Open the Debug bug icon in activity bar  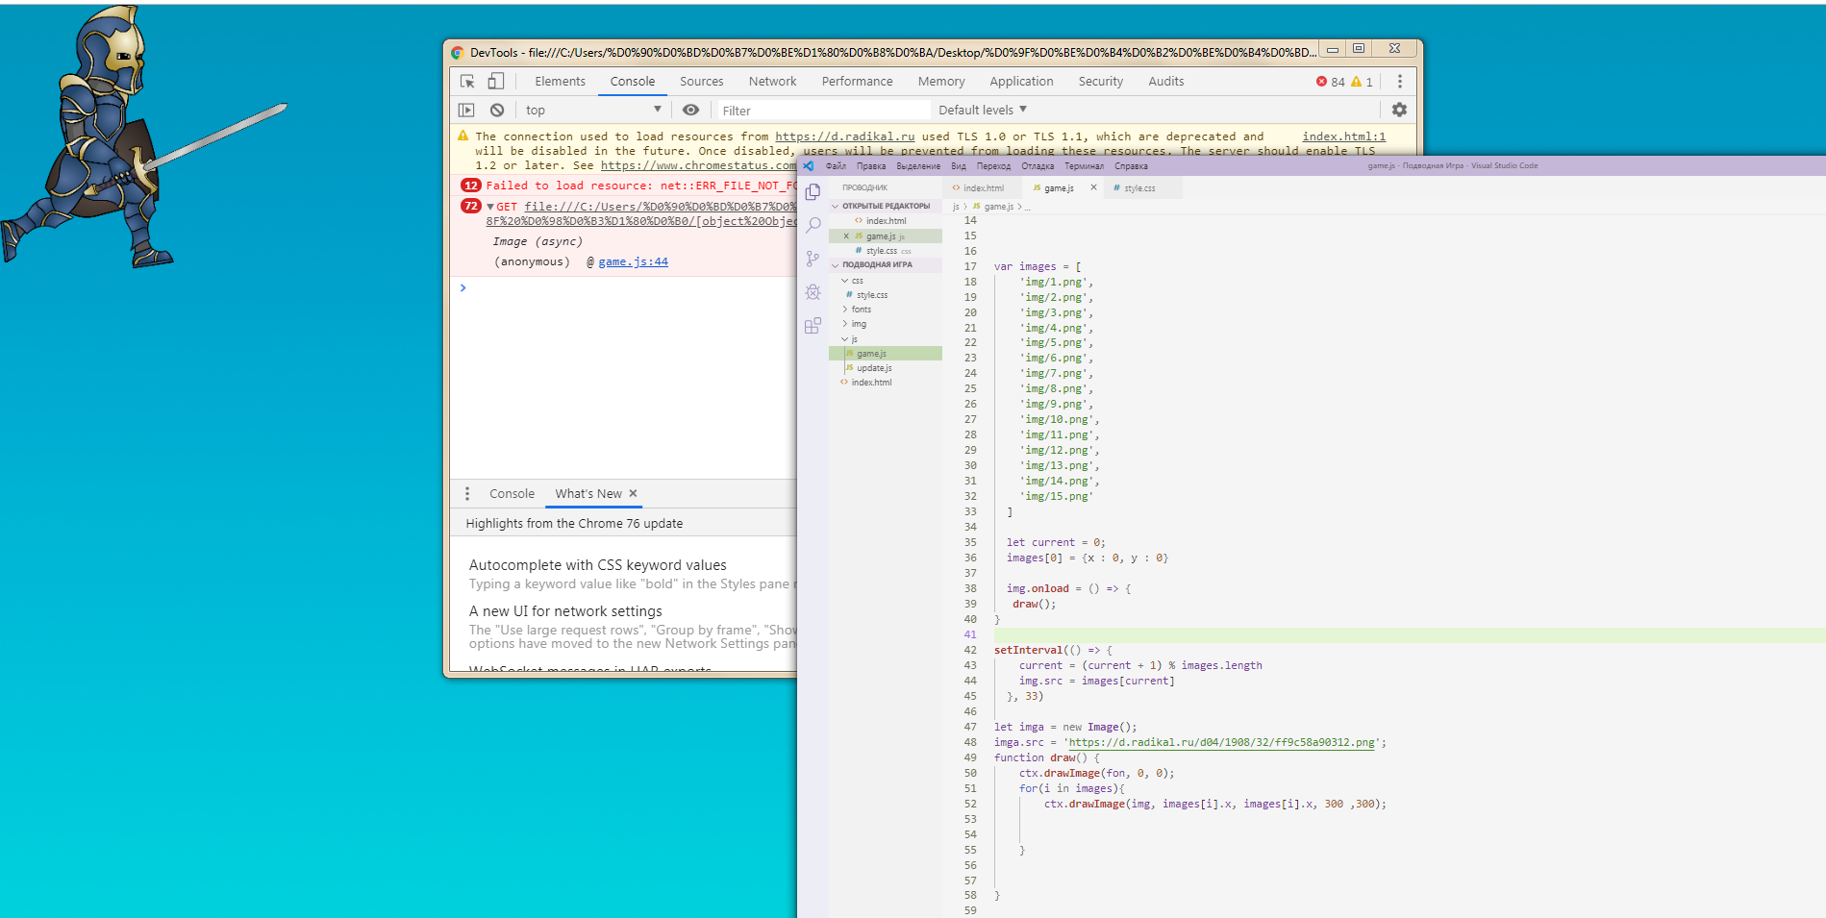point(813,292)
